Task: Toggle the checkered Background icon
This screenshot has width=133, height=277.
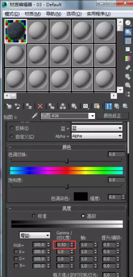Action: coord(128,41)
